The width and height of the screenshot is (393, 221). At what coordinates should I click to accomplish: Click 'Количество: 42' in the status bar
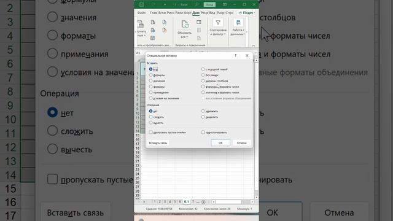coord(188,209)
